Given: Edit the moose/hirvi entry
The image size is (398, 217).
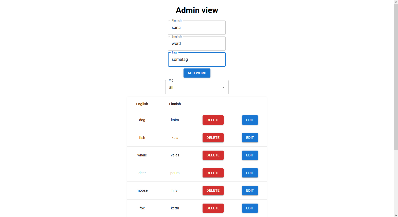Looking at the screenshot, I should pyautogui.click(x=250, y=190).
